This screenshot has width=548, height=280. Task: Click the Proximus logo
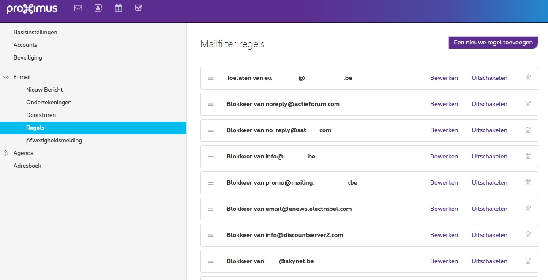(x=32, y=9)
